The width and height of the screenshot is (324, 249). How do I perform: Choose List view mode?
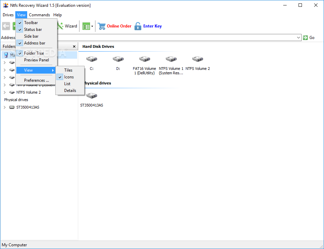click(x=70, y=84)
